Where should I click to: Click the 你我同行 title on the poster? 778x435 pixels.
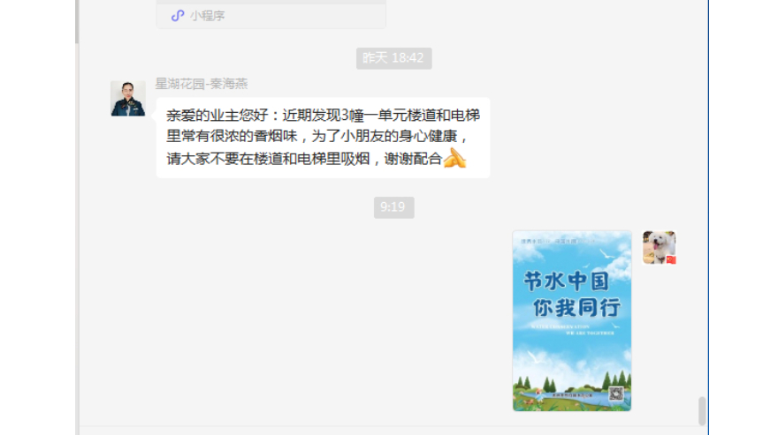(x=576, y=307)
